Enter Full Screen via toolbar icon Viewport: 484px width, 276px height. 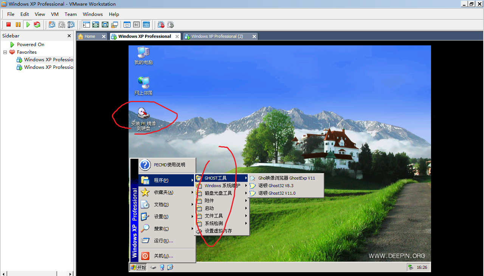pos(105,25)
